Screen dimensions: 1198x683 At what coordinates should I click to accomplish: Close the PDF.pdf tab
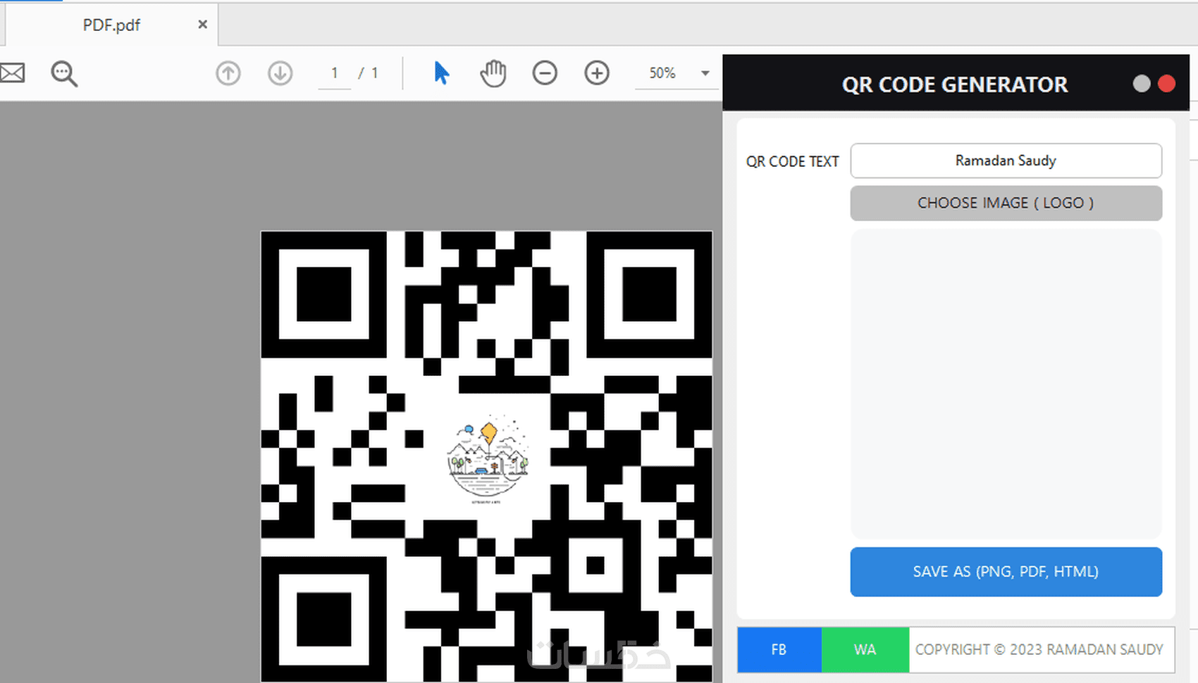203,25
